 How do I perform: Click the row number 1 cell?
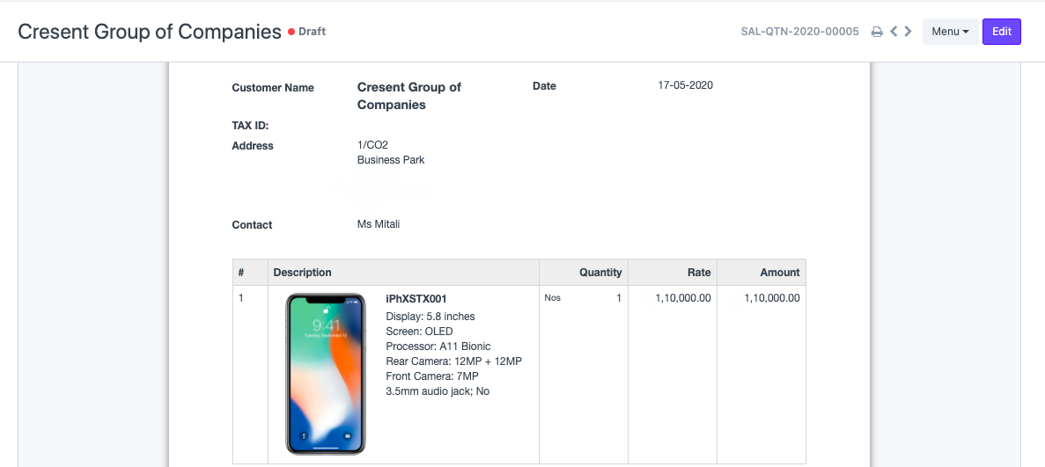(x=241, y=299)
